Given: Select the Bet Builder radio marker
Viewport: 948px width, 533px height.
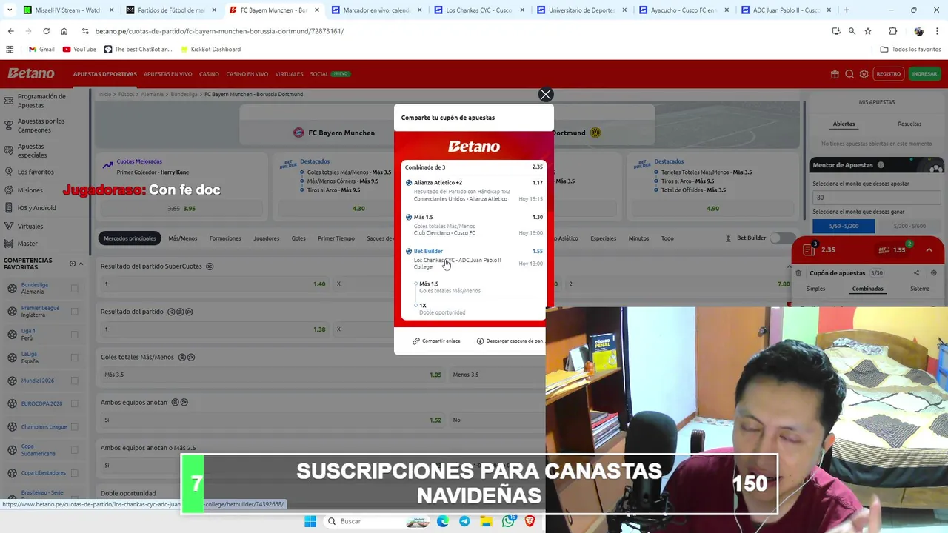Looking at the screenshot, I should (x=409, y=251).
